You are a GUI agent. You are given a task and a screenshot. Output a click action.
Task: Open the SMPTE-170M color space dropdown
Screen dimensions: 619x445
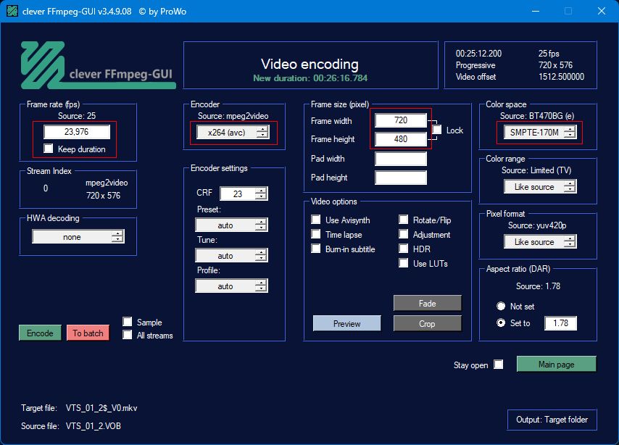point(540,133)
